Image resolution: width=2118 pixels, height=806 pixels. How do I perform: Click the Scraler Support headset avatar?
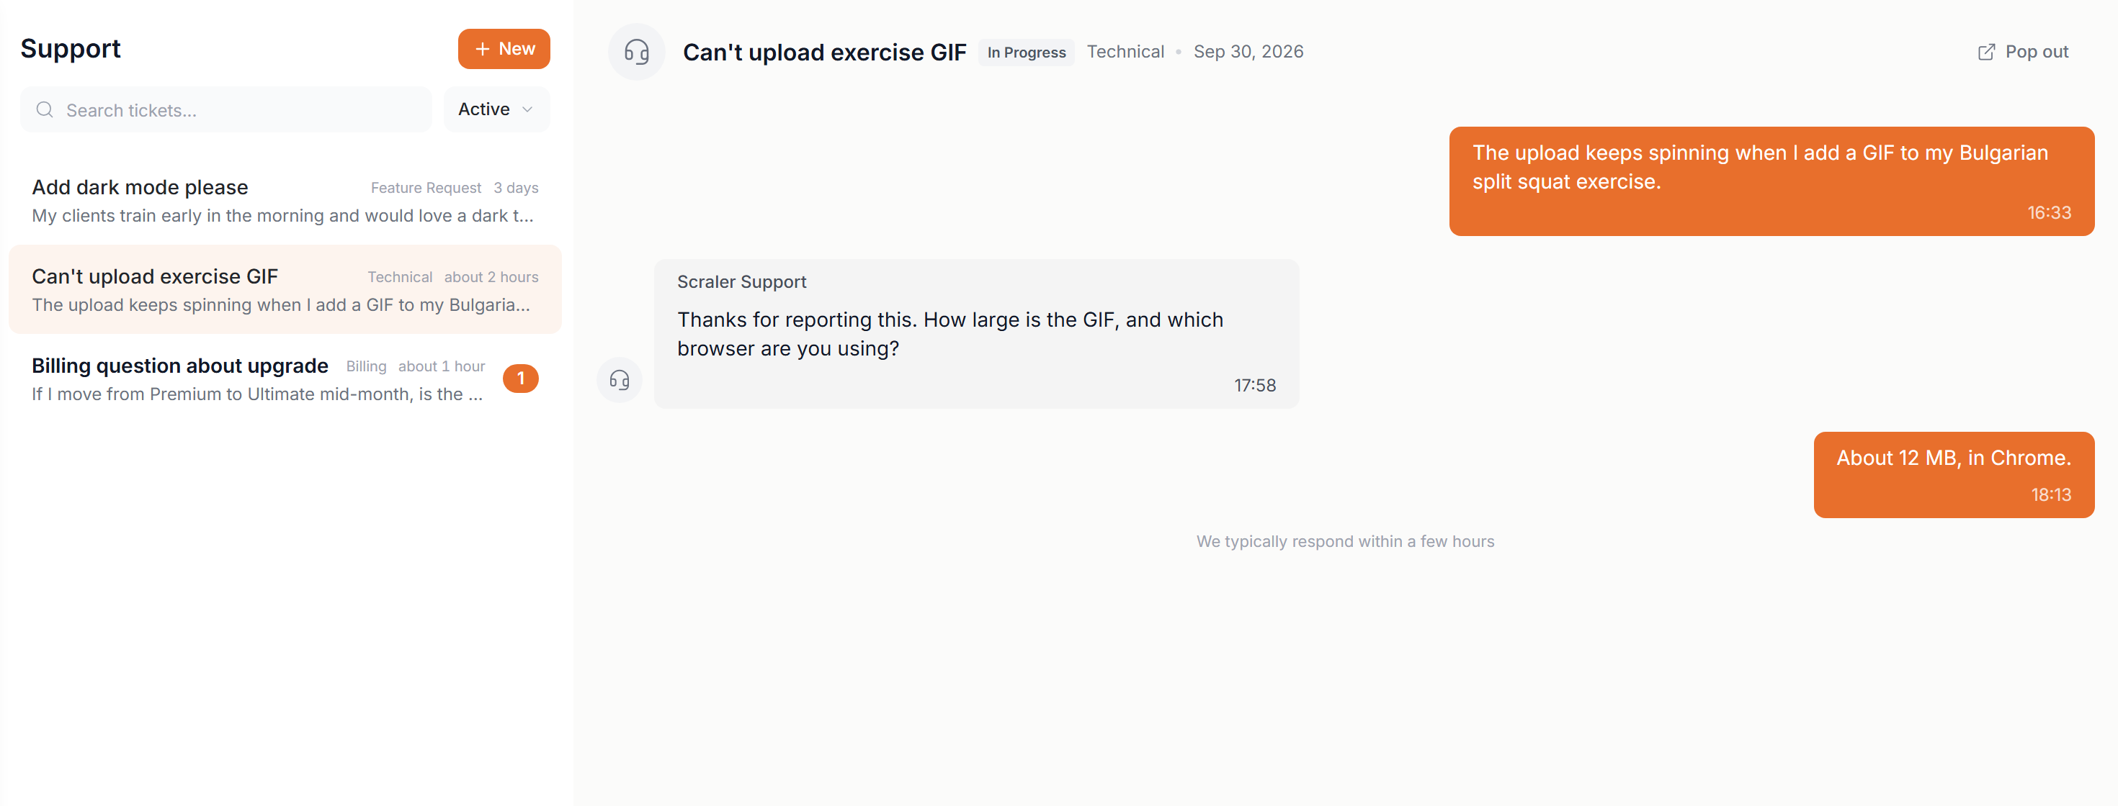coord(619,379)
